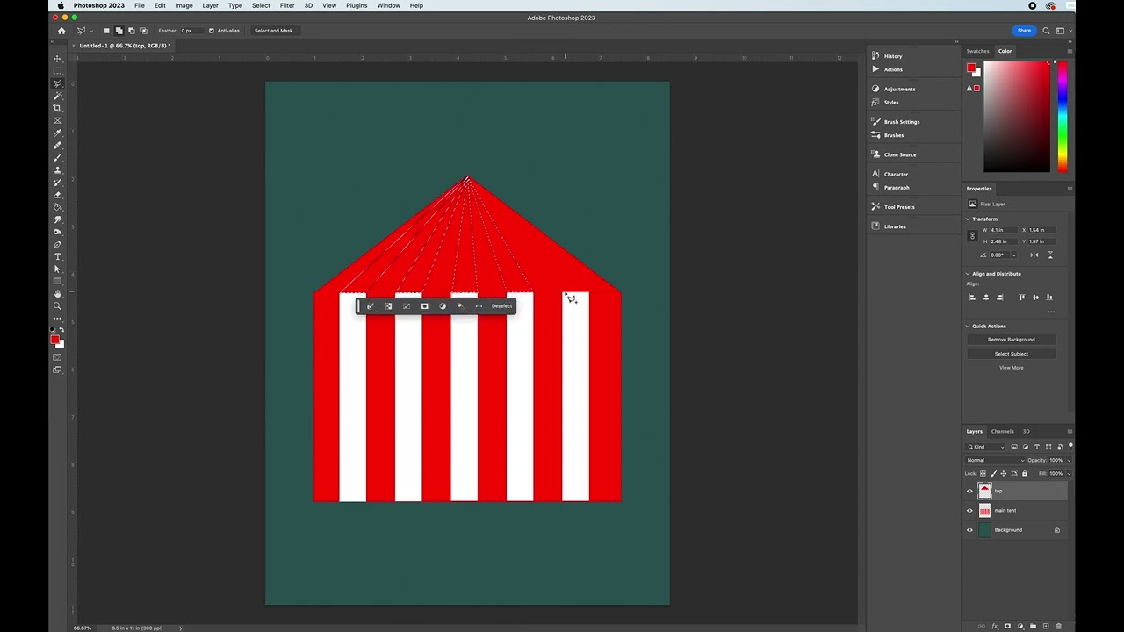This screenshot has width=1124, height=632.
Task: Click the Select and Mask button
Action: [275, 31]
